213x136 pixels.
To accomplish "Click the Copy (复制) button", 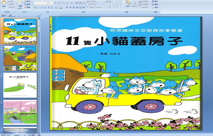I will pos(11,4).
